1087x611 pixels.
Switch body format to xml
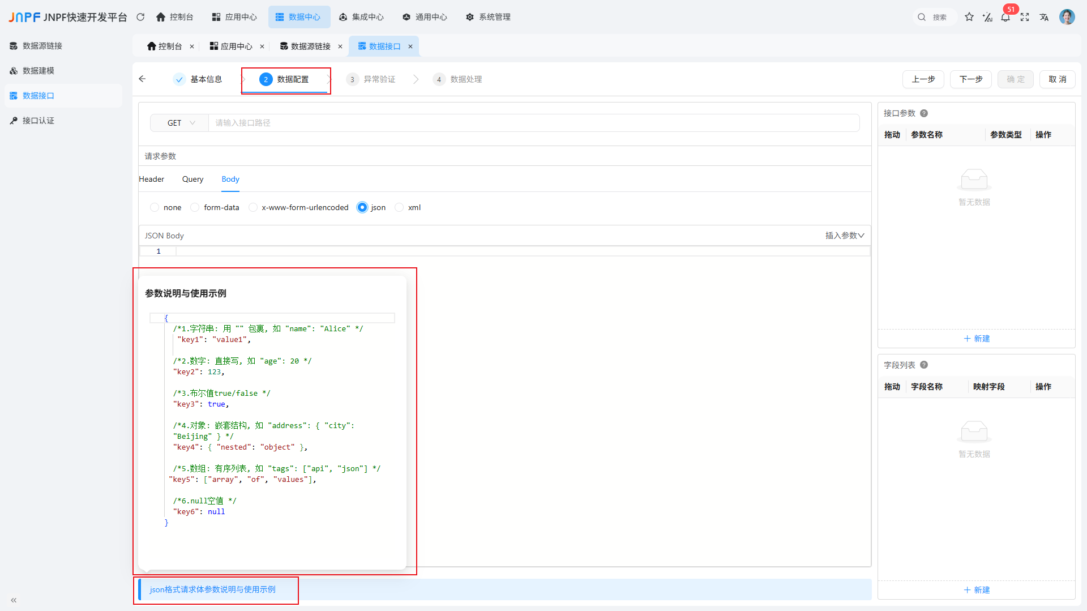click(400, 207)
